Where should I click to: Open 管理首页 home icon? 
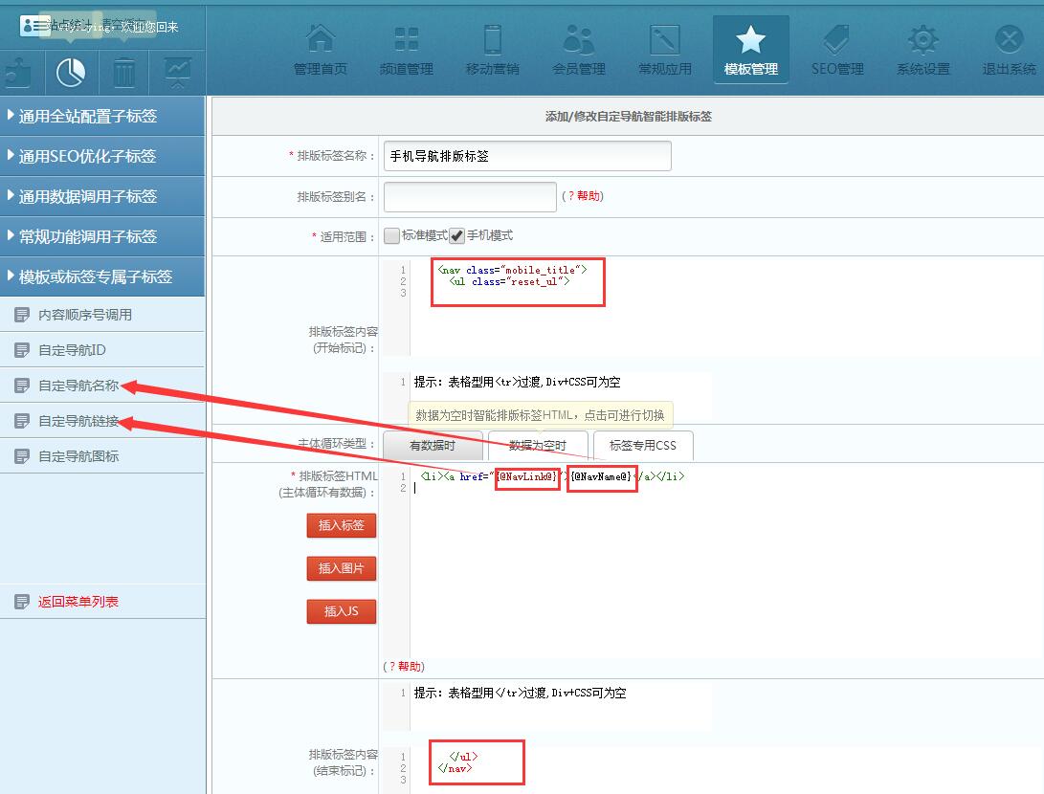click(x=320, y=40)
